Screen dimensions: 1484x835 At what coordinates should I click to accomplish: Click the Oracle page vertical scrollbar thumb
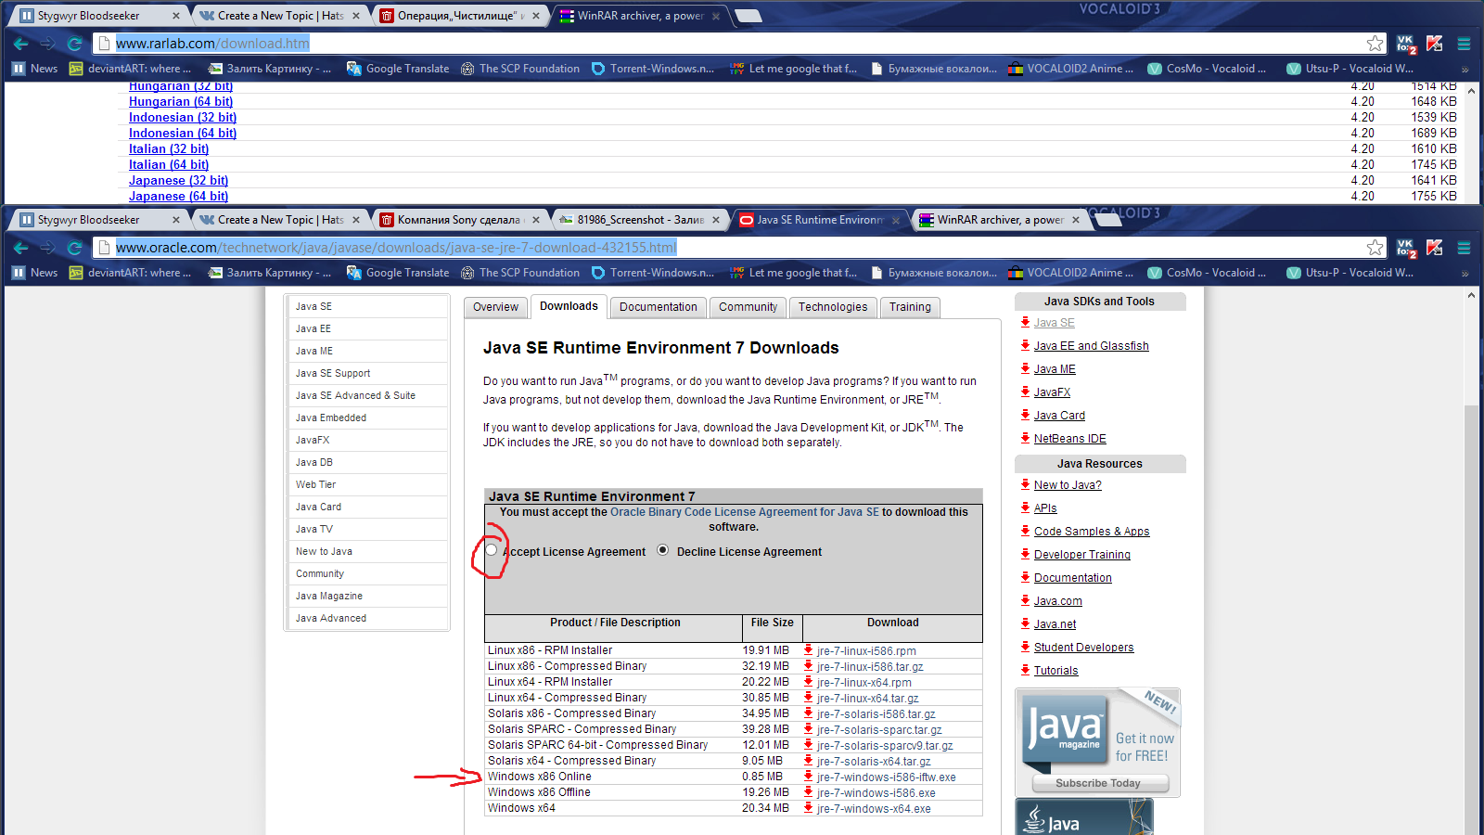point(1471,622)
